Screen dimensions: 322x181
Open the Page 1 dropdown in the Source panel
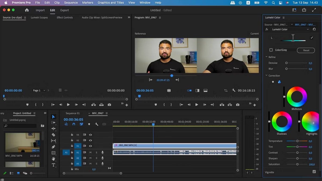[39, 90]
